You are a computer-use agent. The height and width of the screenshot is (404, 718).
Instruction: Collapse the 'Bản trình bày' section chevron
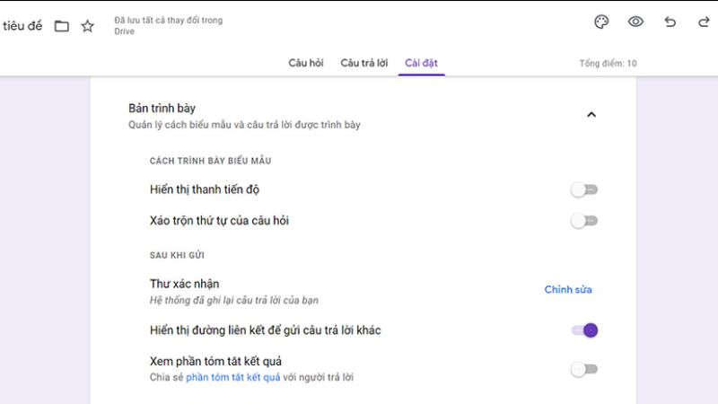coord(591,114)
